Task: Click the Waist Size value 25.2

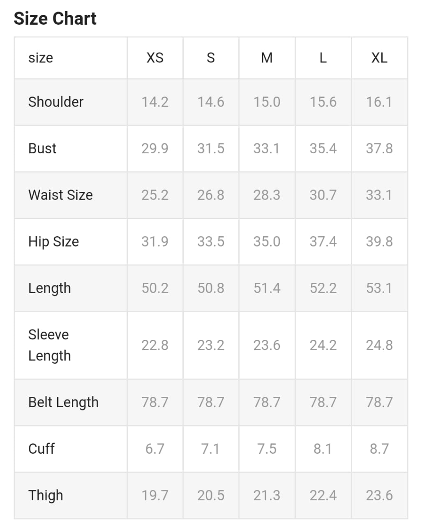Action: [155, 195]
